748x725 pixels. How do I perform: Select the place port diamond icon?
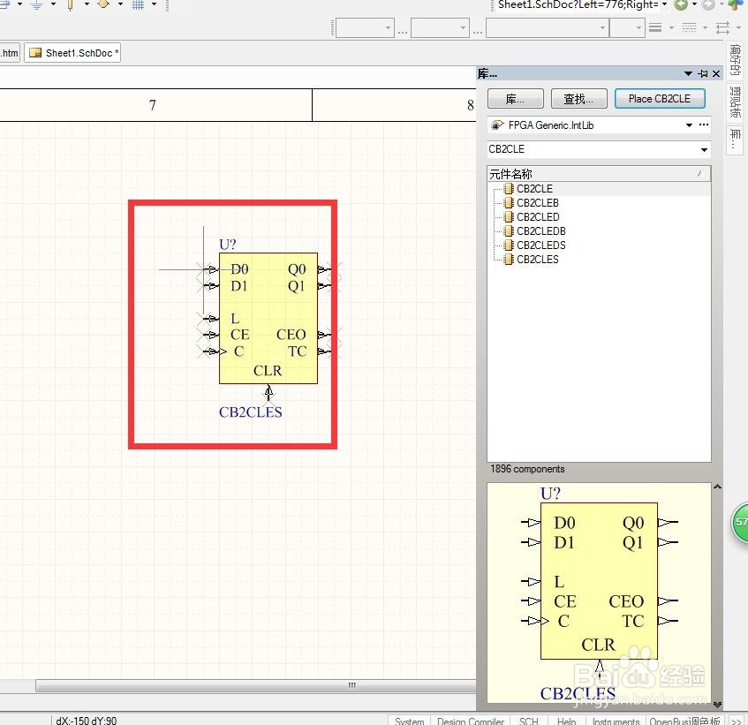tap(103, 4)
